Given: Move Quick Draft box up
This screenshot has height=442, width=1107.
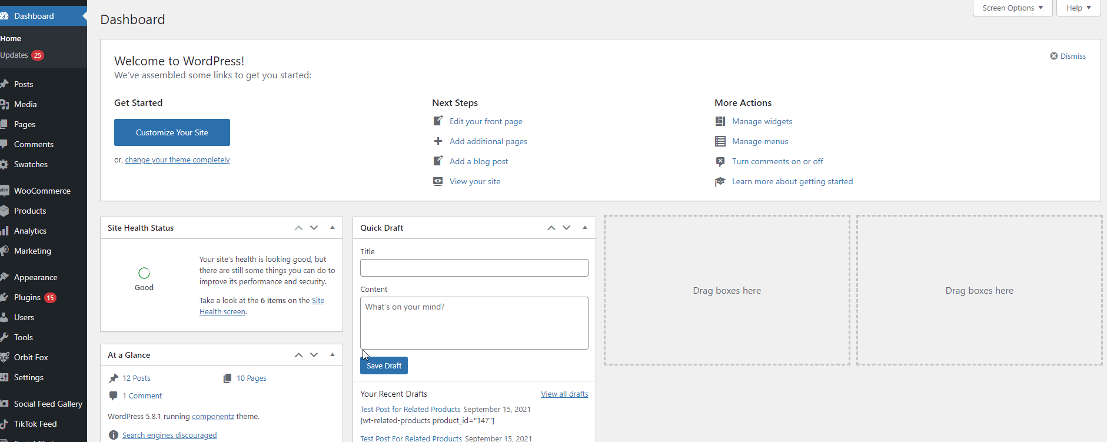Looking at the screenshot, I should [x=551, y=228].
